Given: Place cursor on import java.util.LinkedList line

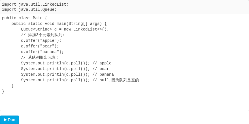Looking at the screenshot, I should pyautogui.click(x=35, y=5).
